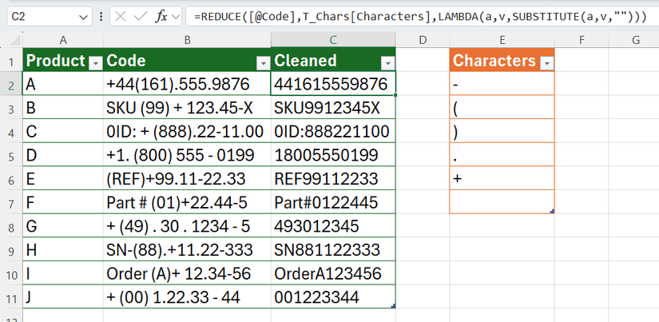The width and height of the screenshot is (659, 322).
Task: Select column D header
Action: 423,40
